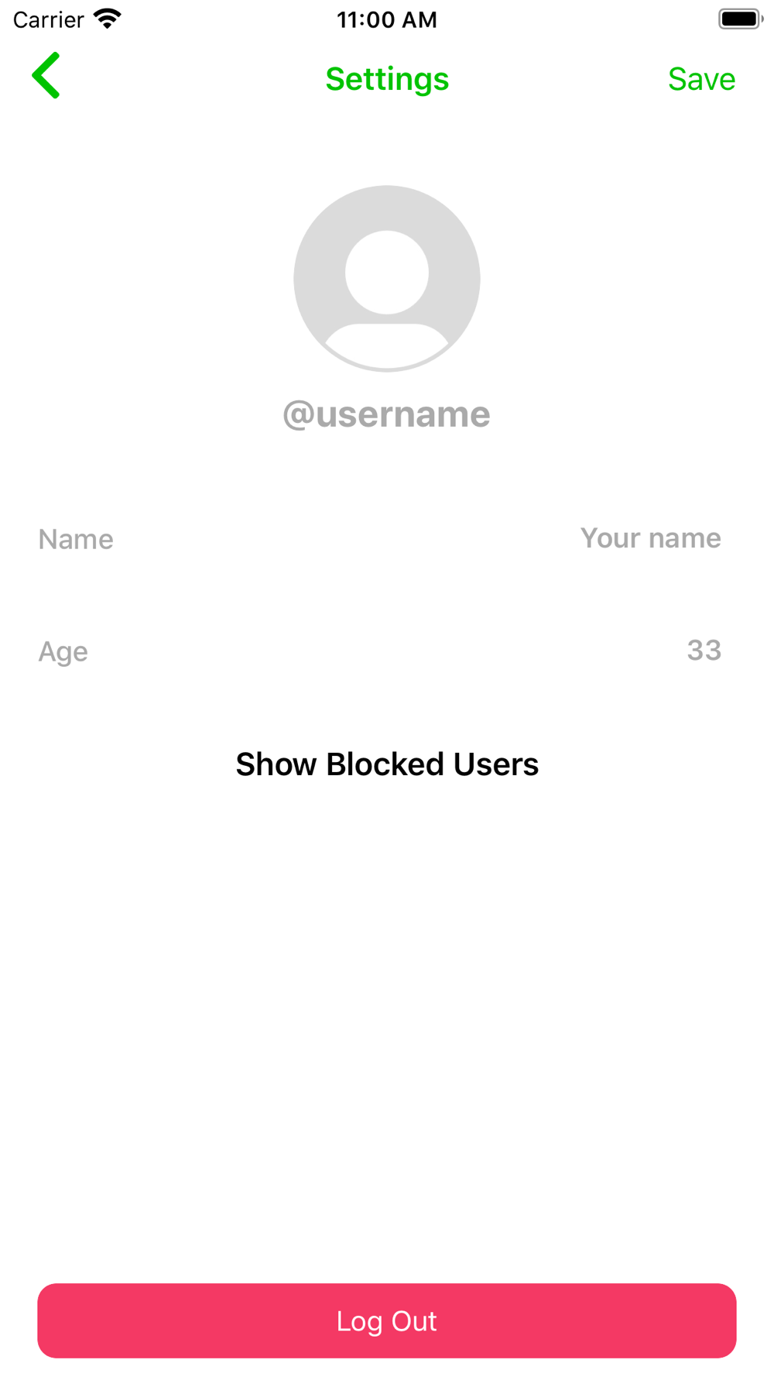Screen dimensions: 774x1377
Task: Tap the battery indicator icon
Action: click(741, 19)
